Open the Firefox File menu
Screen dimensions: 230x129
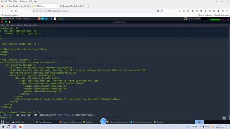2,1
